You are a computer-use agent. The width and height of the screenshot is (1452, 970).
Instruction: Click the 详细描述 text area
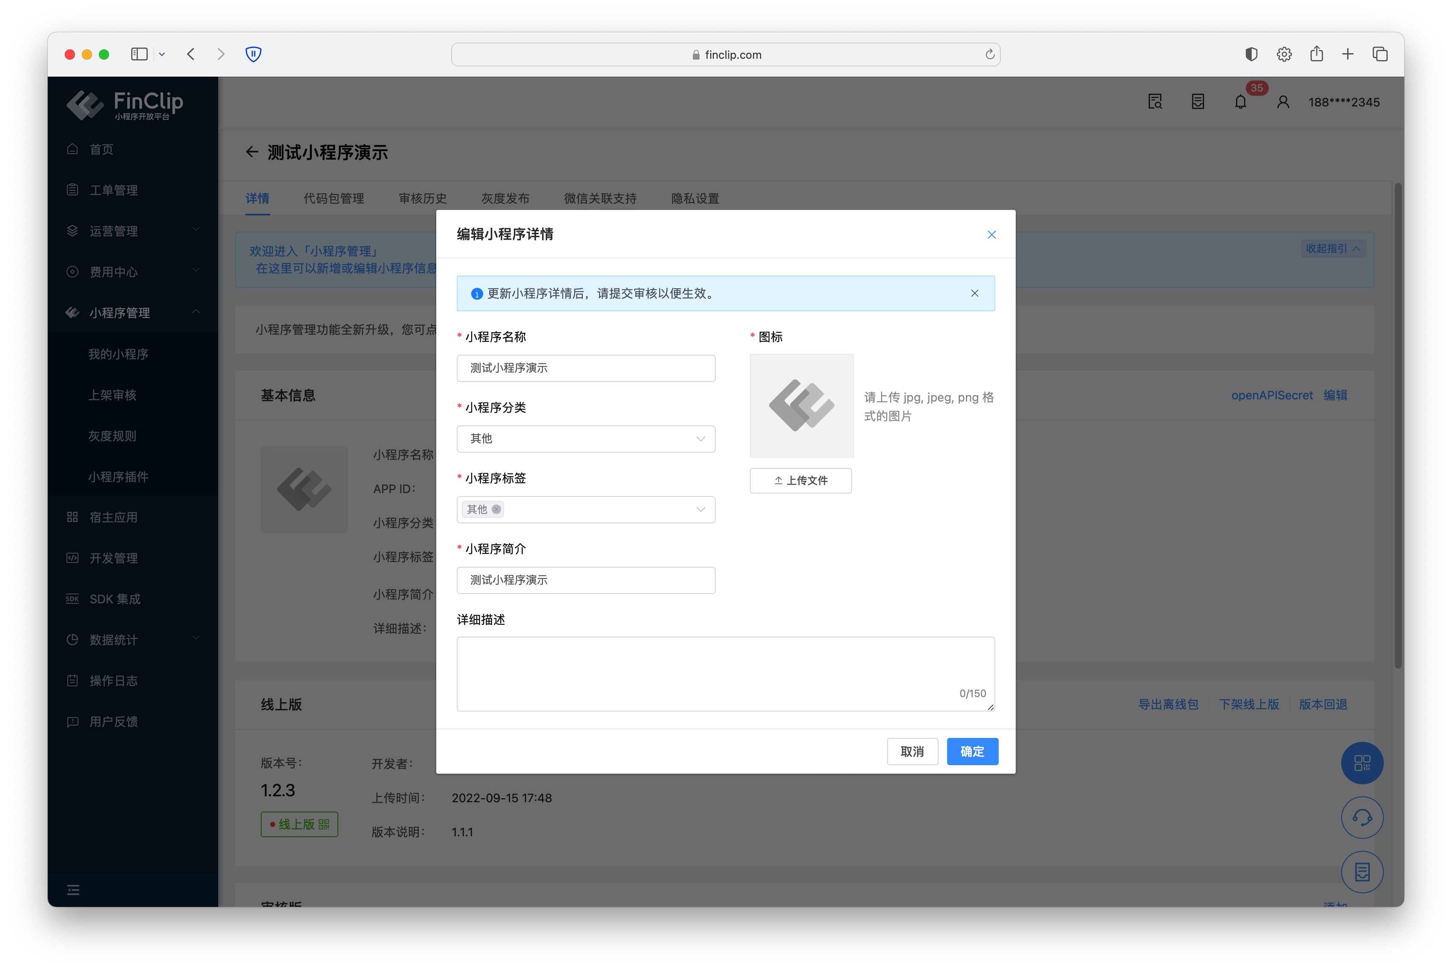pos(725,673)
